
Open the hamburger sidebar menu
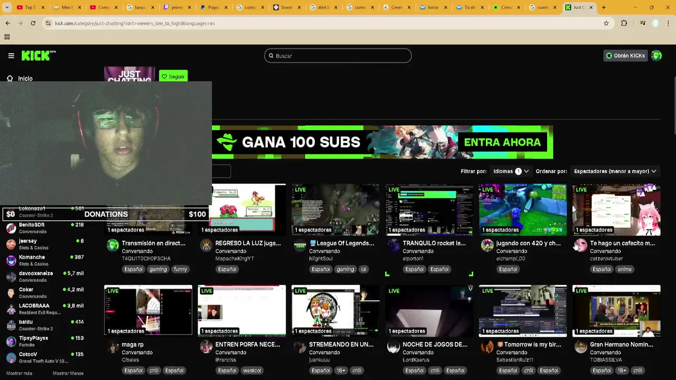point(11,55)
